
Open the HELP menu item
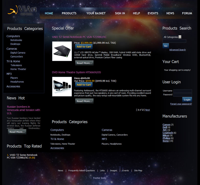tap(136, 13)
